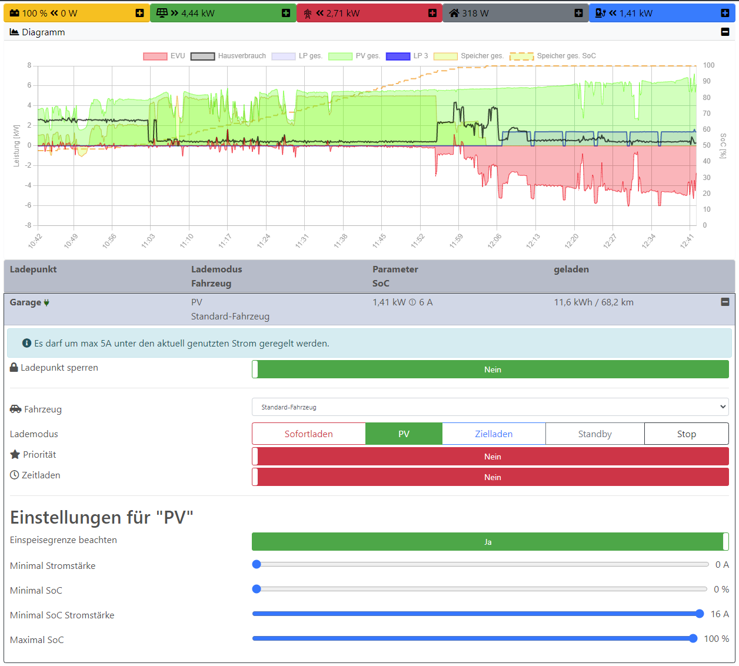This screenshot has height=666, width=739.
Task: Click the info icon in the notice banner
Action: 26,343
